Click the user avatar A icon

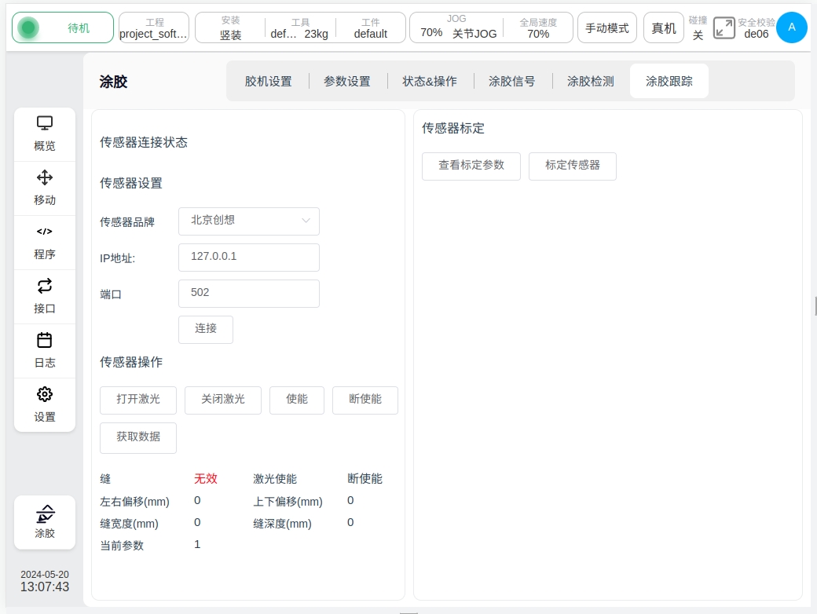pyautogui.click(x=791, y=27)
